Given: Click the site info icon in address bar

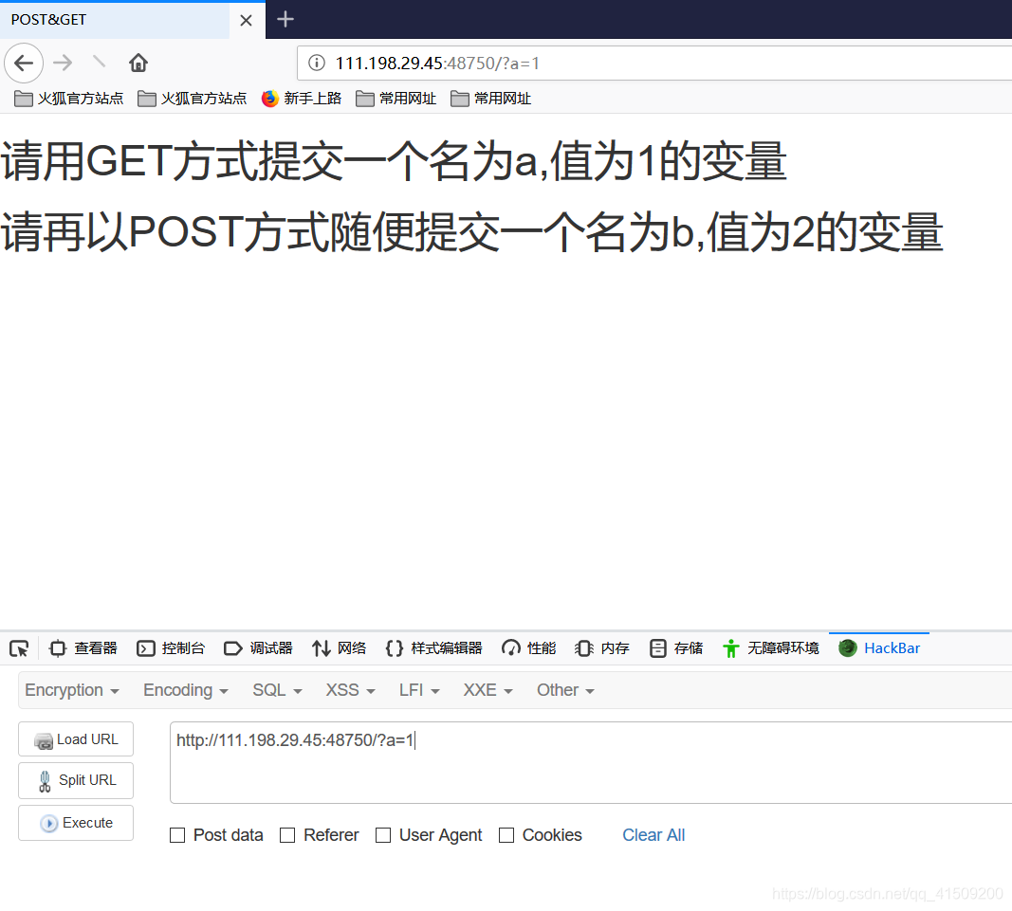Looking at the screenshot, I should [x=316, y=63].
